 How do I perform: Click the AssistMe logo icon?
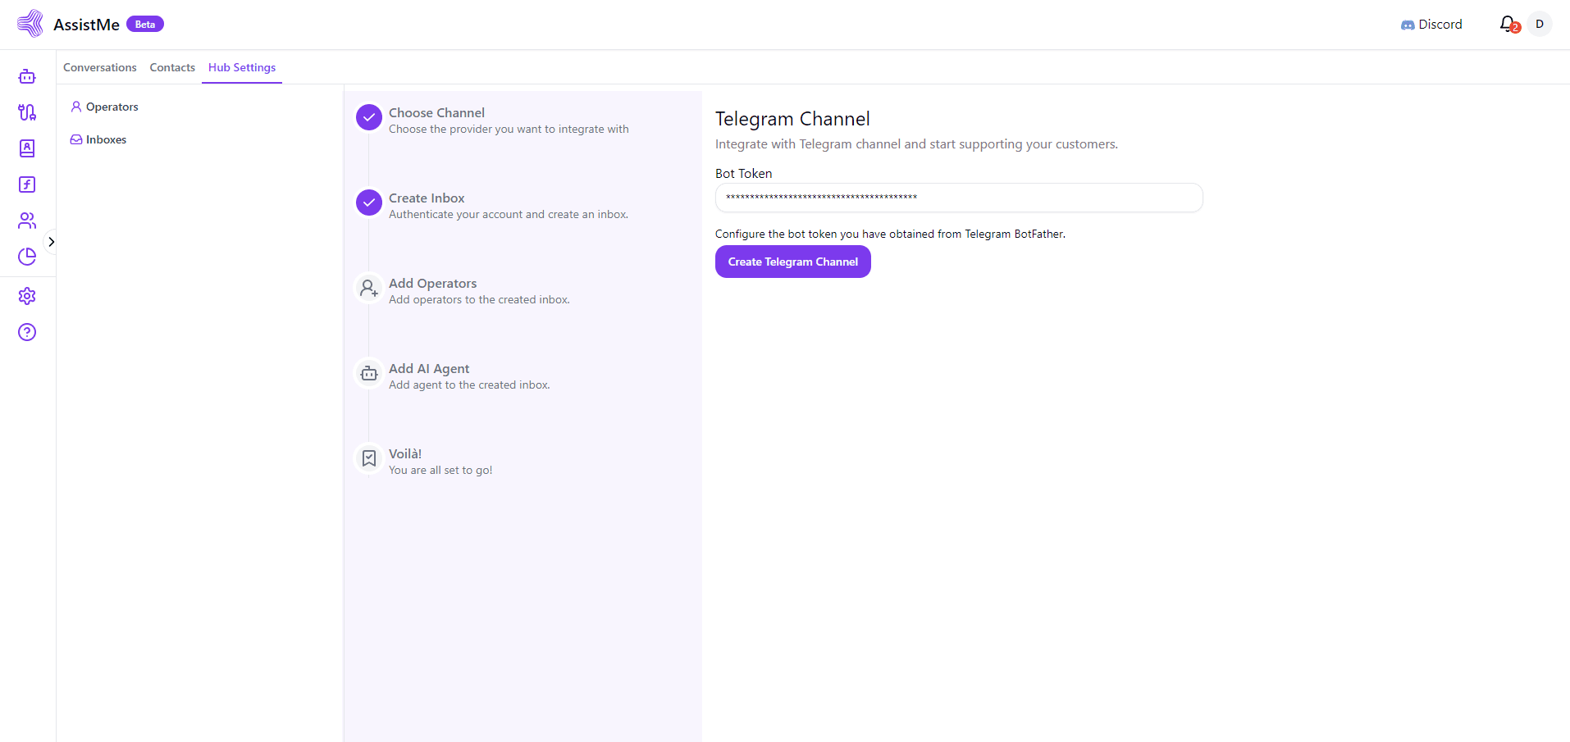pos(30,24)
